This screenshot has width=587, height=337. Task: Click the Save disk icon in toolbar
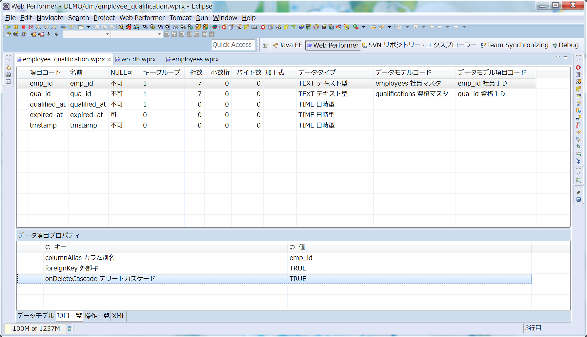[97, 27]
